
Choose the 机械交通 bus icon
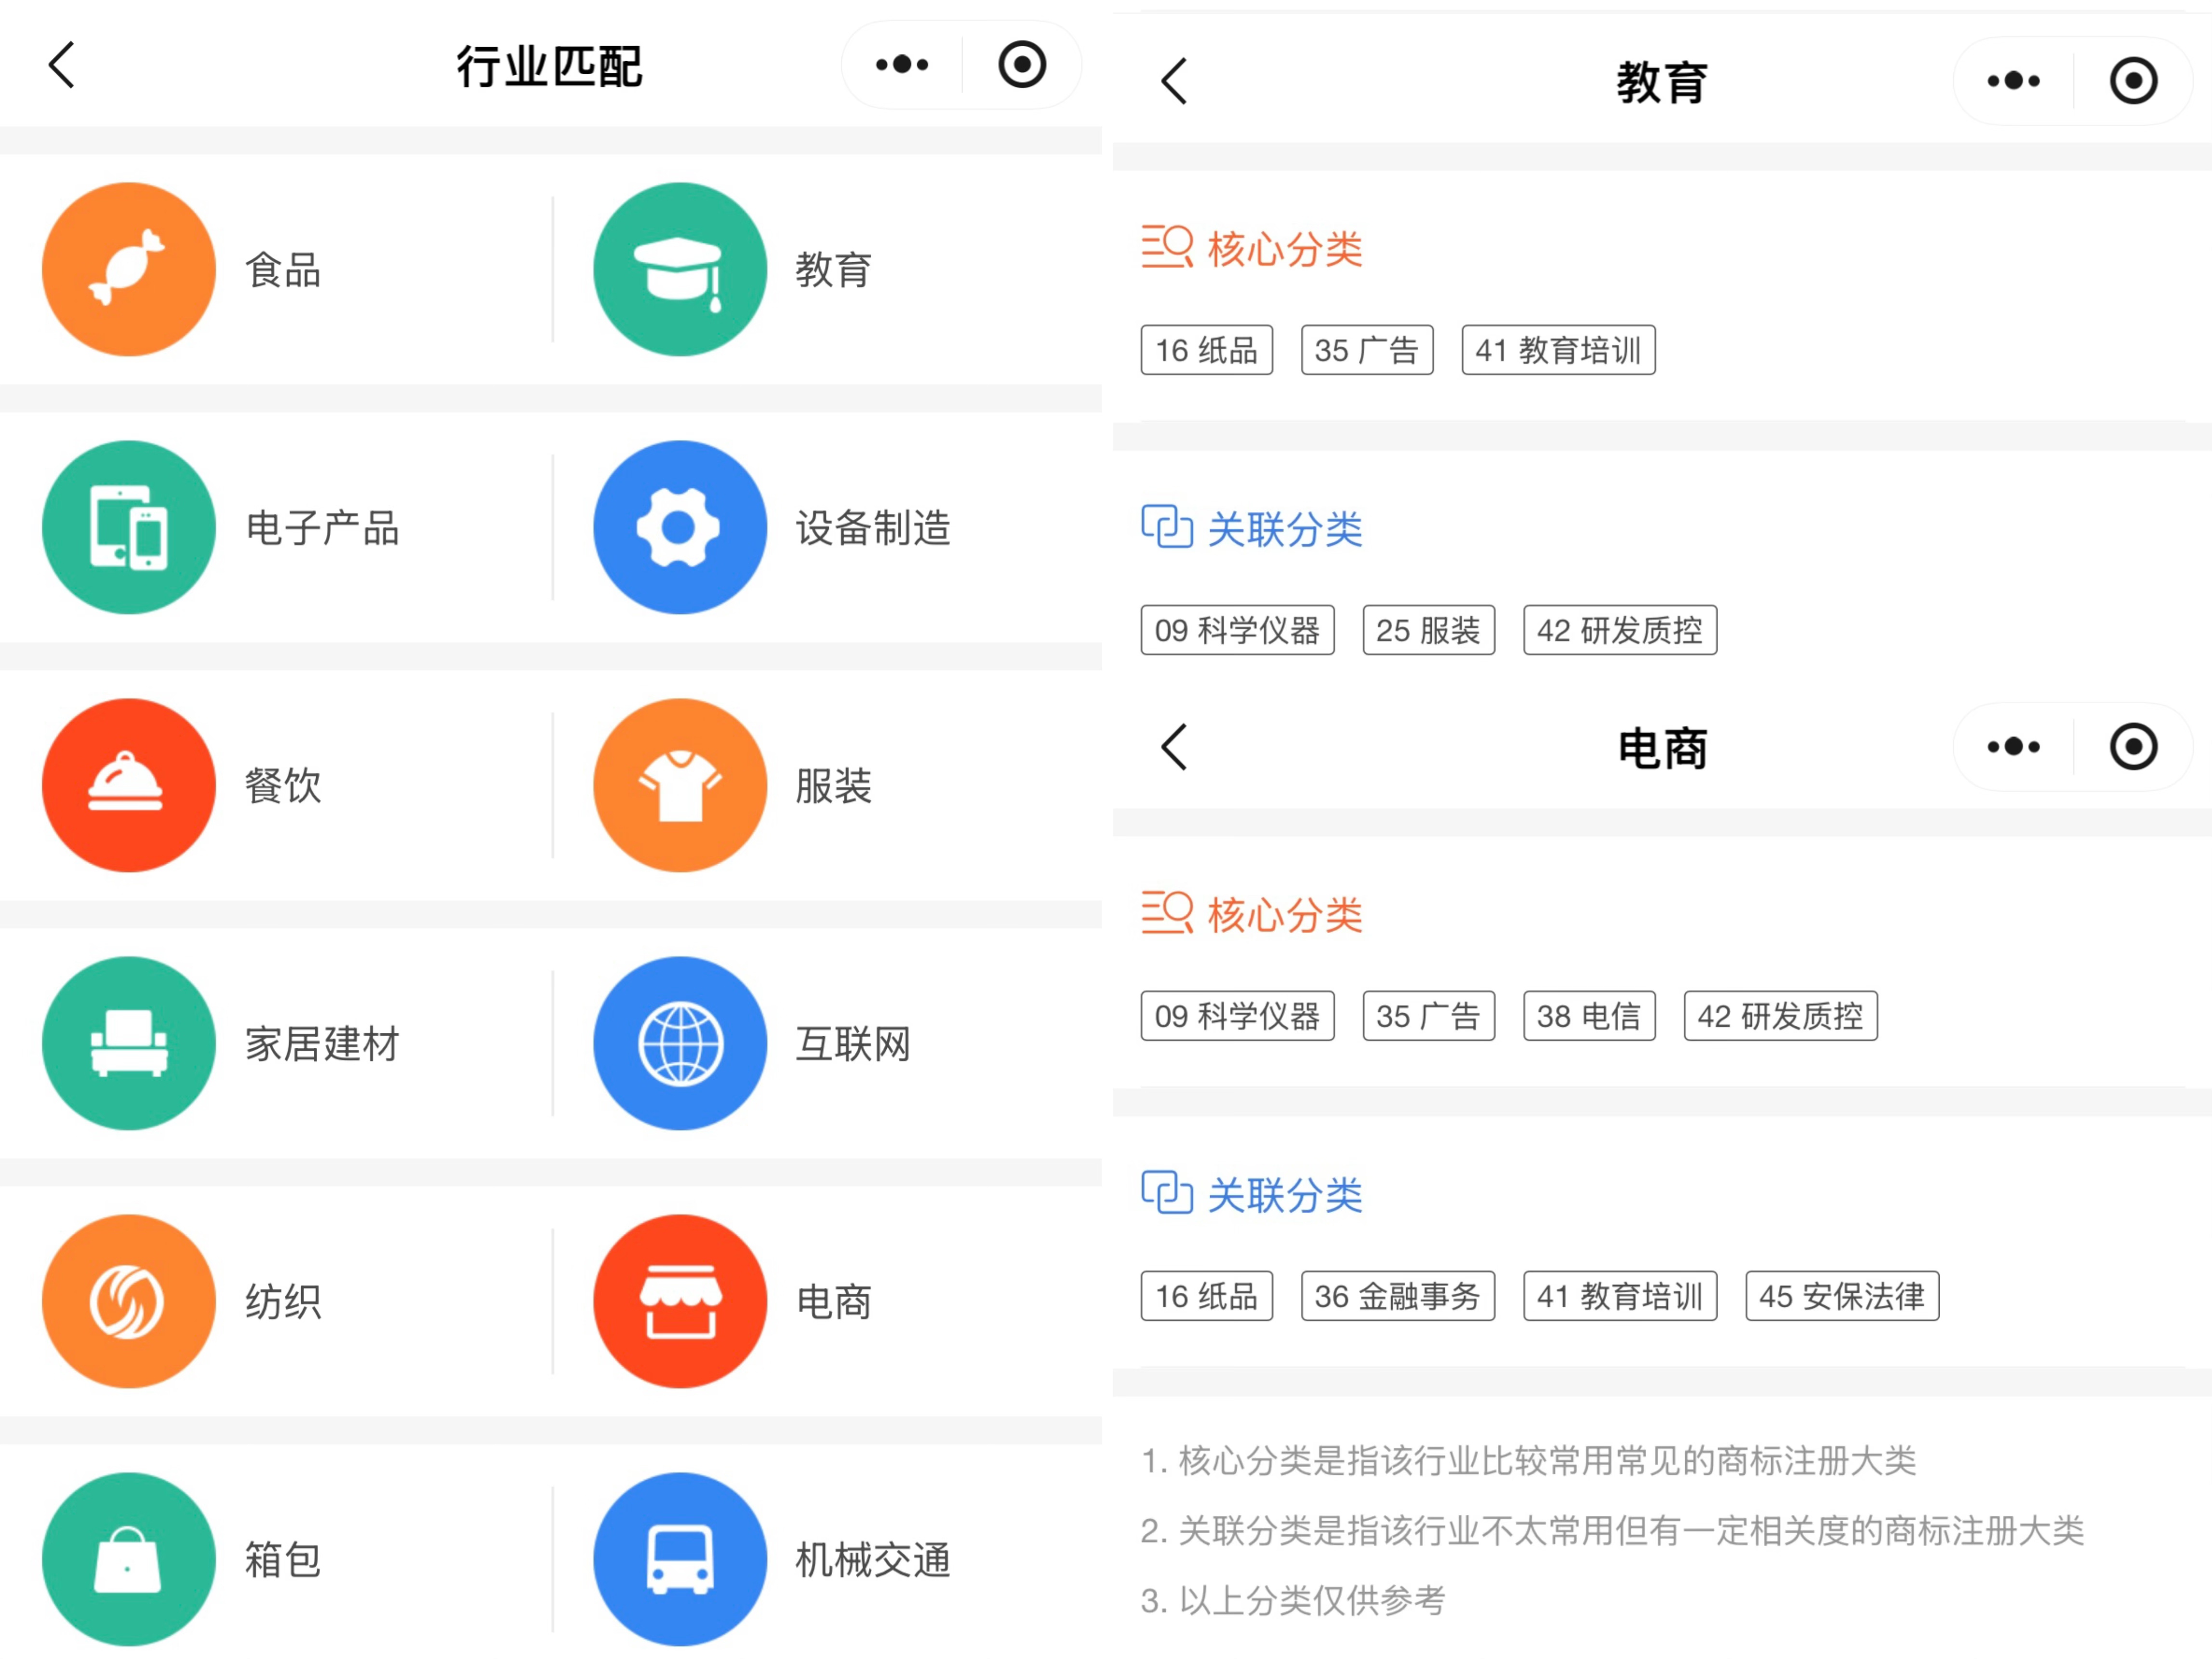680,1559
